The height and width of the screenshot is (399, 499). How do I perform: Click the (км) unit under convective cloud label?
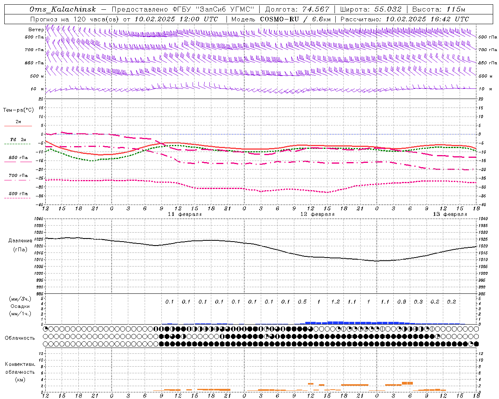(20, 380)
